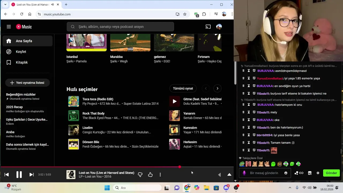Bookmark this page with star icon
The width and height of the screenshot is (343, 193).
click(x=185, y=14)
